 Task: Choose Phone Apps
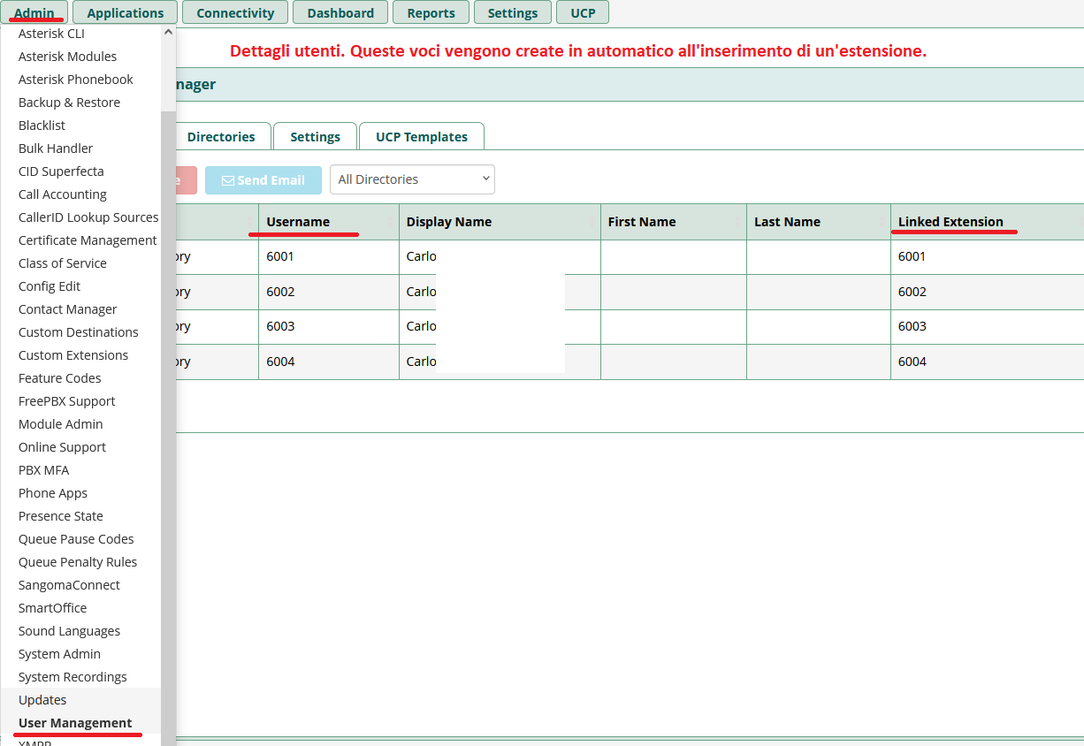point(53,493)
